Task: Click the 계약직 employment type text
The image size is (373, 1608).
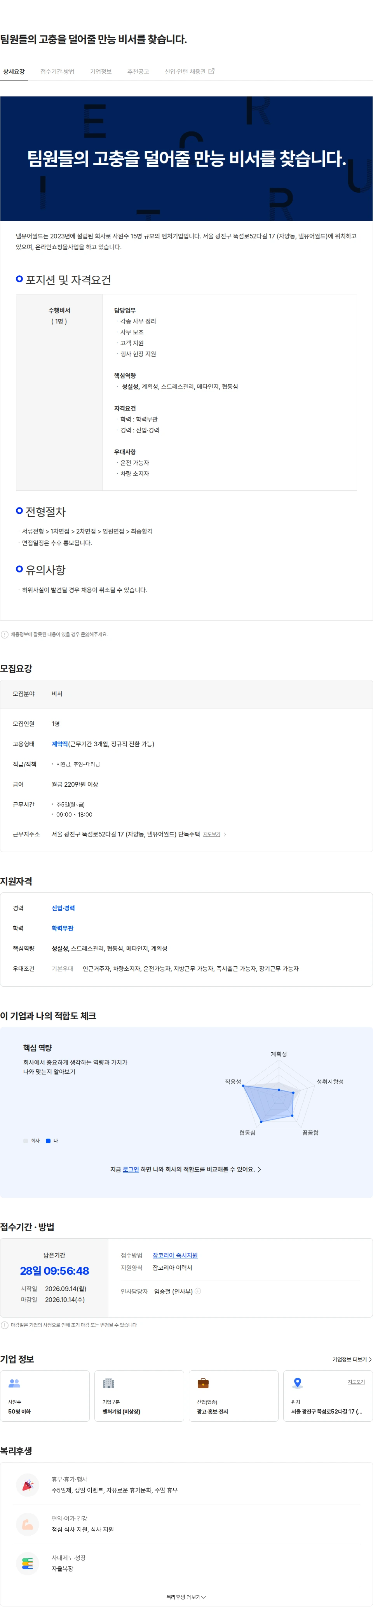Action: point(59,744)
